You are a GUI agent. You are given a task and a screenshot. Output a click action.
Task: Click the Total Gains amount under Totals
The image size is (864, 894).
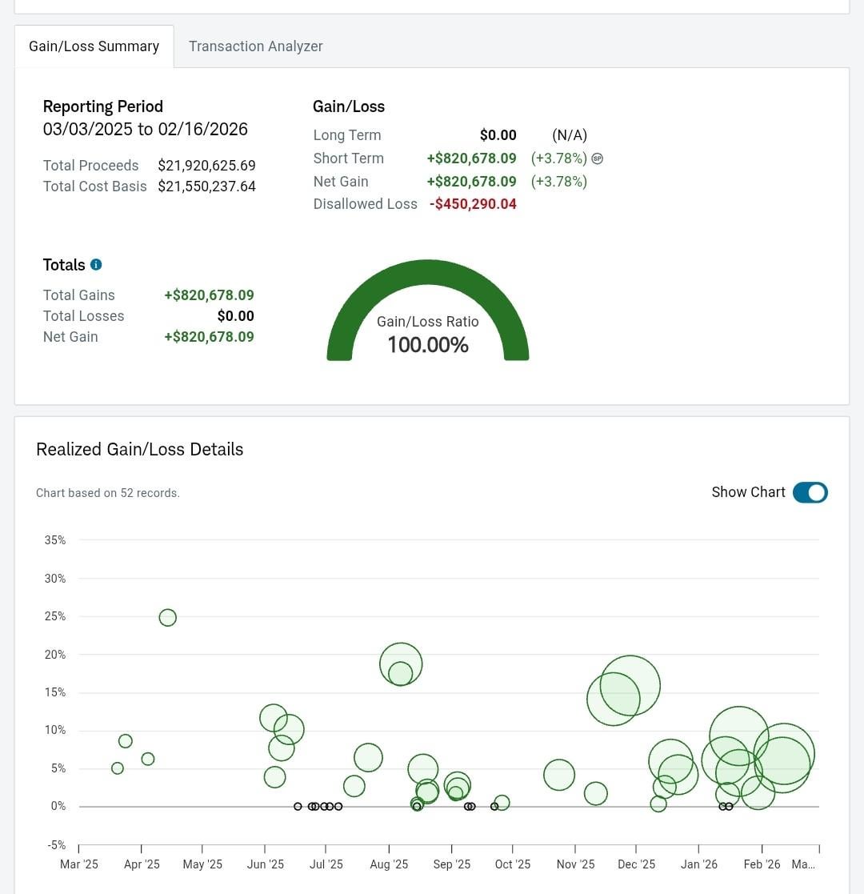(209, 295)
